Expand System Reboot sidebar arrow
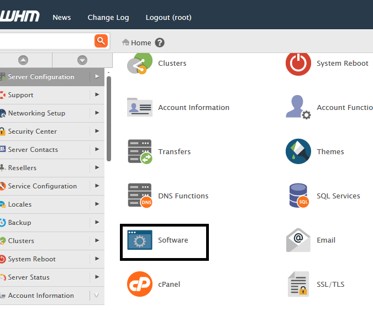This screenshot has width=373, height=310. (97, 259)
